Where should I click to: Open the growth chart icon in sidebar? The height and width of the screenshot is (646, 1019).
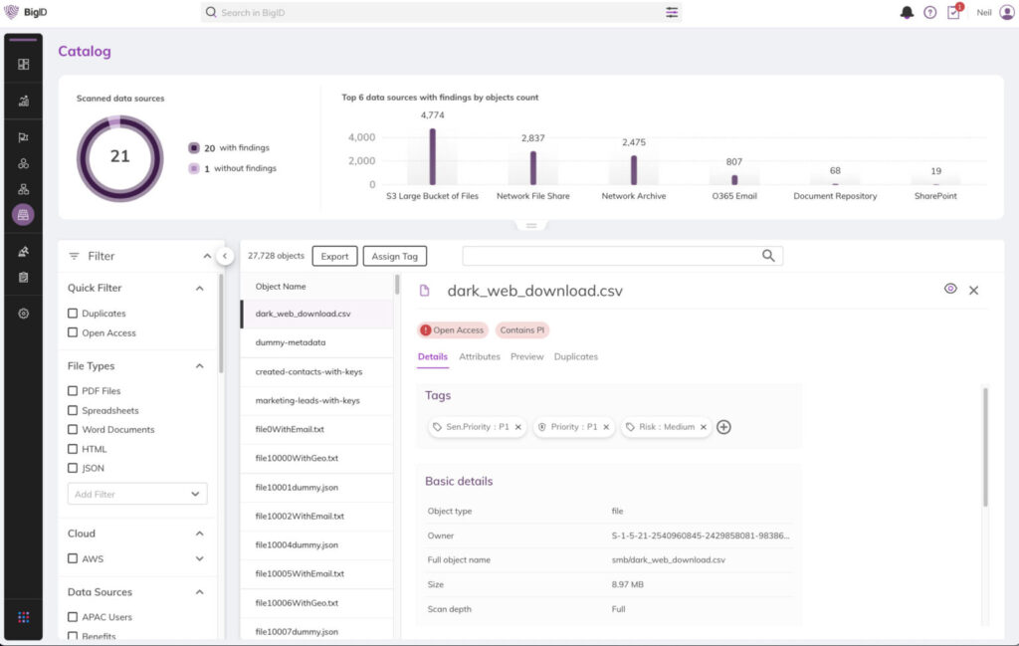[x=24, y=101]
